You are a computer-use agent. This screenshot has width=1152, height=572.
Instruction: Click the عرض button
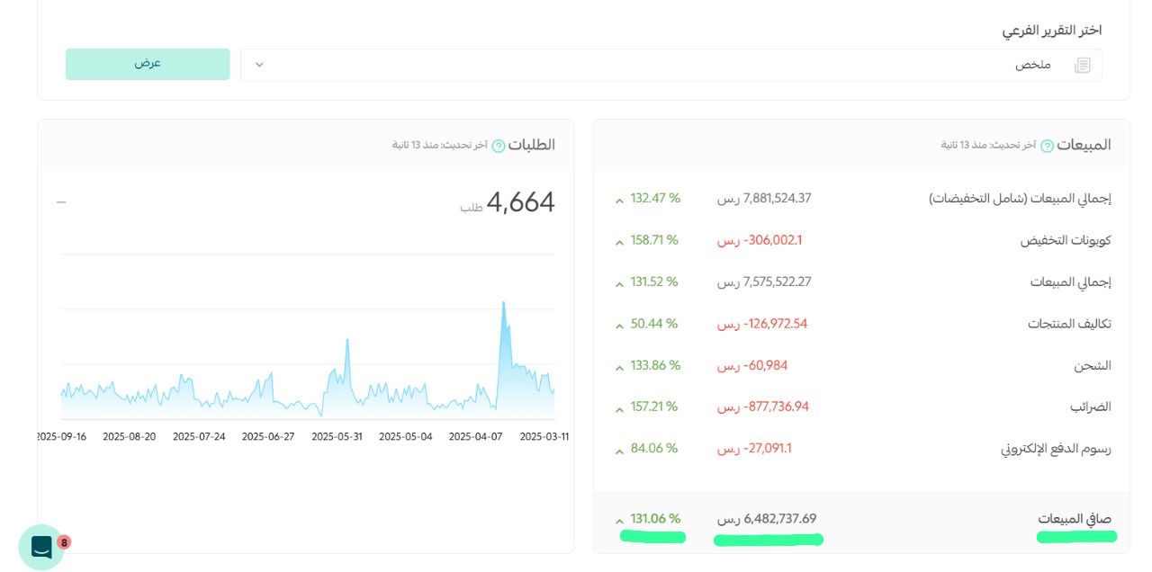[148, 64]
